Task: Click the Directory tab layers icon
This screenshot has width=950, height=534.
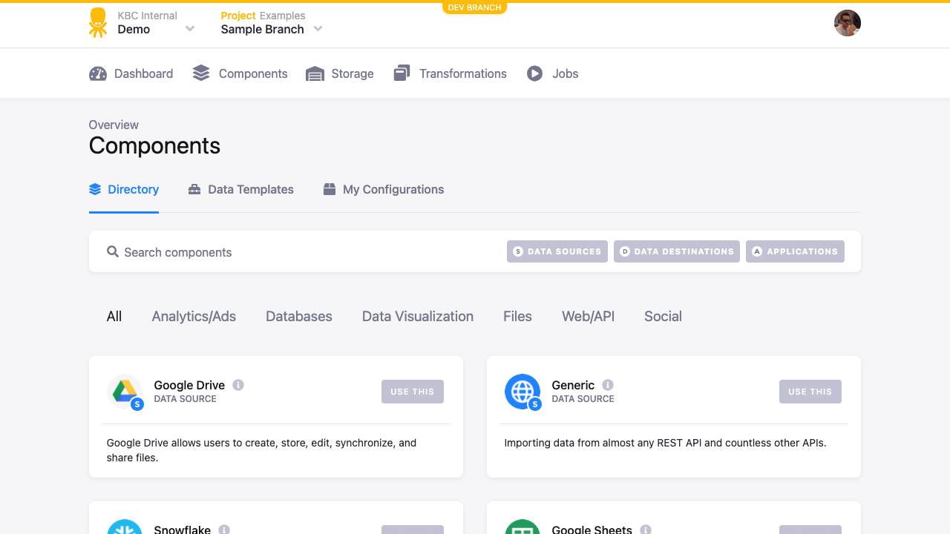Action: (95, 189)
